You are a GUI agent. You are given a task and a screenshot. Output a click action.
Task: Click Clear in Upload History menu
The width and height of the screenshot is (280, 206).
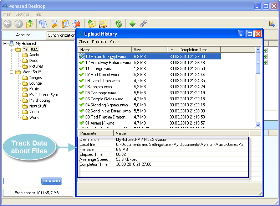[x=114, y=42]
